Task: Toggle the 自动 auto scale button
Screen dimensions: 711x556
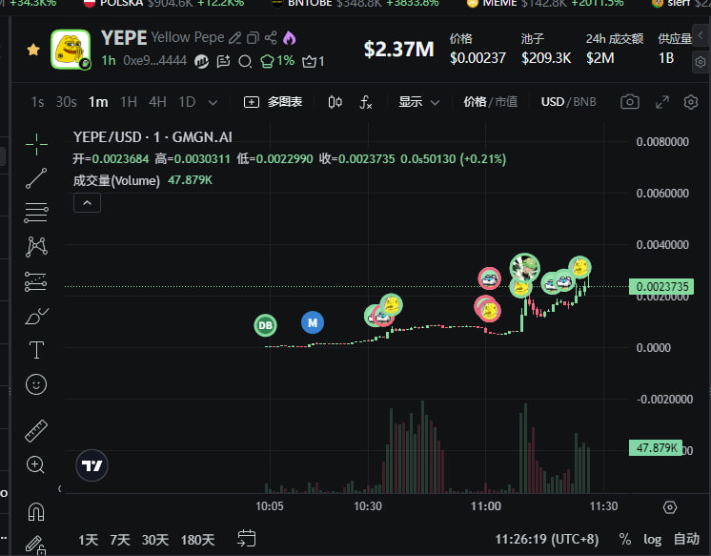Action: [686, 539]
